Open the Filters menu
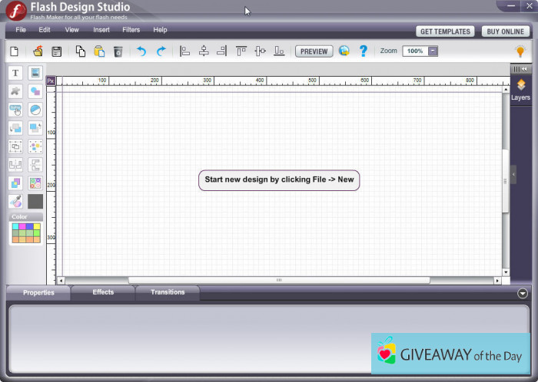The width and height of the screenshot is (538, 382). 131,30
